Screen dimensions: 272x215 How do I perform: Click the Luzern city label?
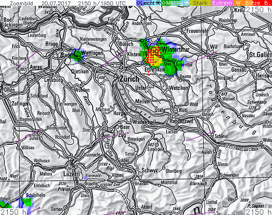[x=71, y=174]
